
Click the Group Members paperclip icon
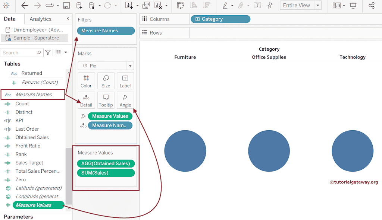[241, 5]
